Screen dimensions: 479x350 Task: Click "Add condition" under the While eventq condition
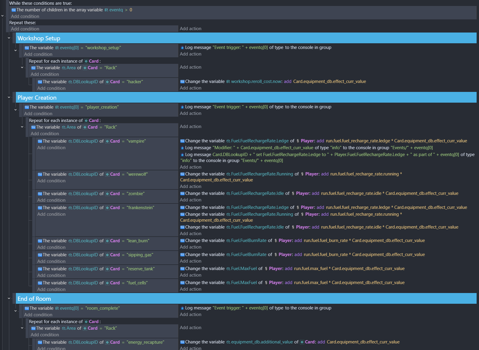point(25,16)
